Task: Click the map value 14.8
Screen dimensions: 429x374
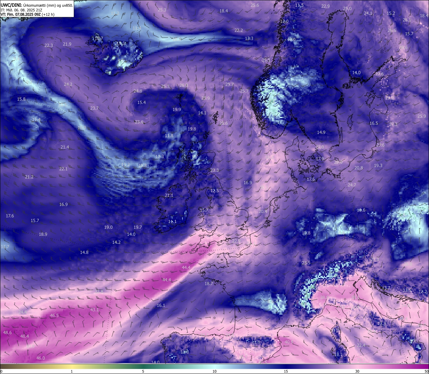Action: pos(84,252)
